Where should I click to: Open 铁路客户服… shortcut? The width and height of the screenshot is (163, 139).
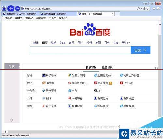click(x=78, y=83)
